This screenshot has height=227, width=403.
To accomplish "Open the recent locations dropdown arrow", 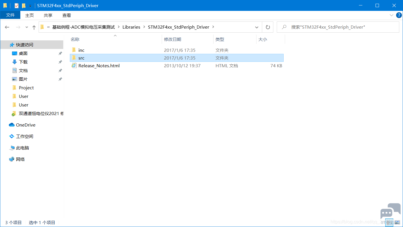I will 27,27.
